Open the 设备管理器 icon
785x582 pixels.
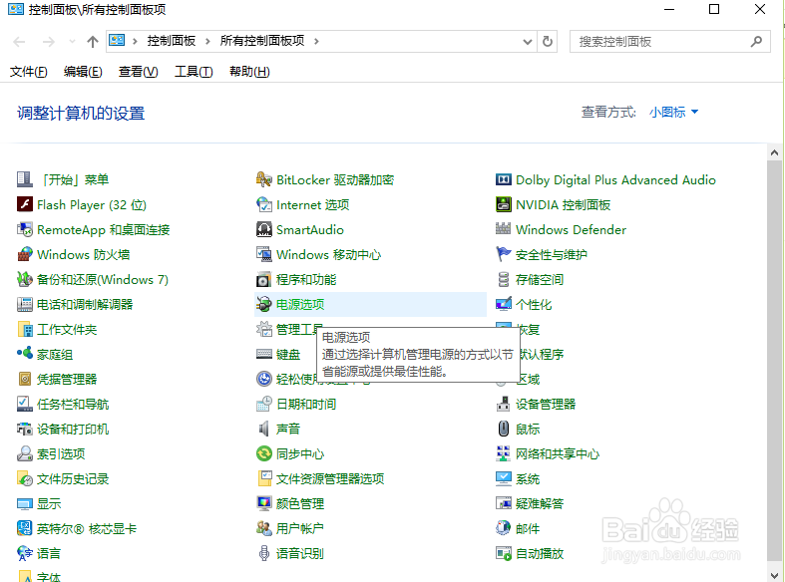point(503,404)
